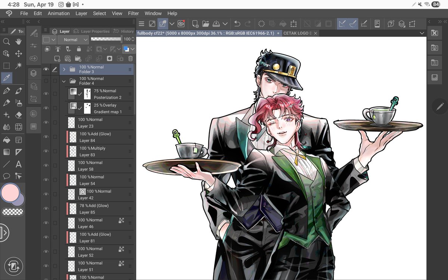The height and width of the screenshot is (280, 448).
Task: Select the Balloon speech bubble tool
Action: [x=6, y=176]
